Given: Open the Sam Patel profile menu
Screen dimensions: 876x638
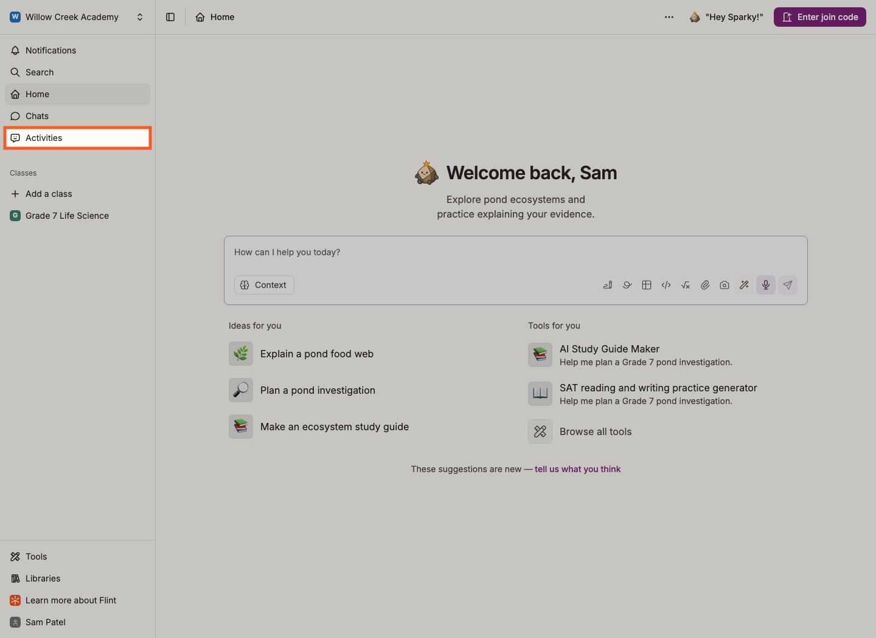Looking at the screenshot, I should pyautogui.click(x=77, y=622).
